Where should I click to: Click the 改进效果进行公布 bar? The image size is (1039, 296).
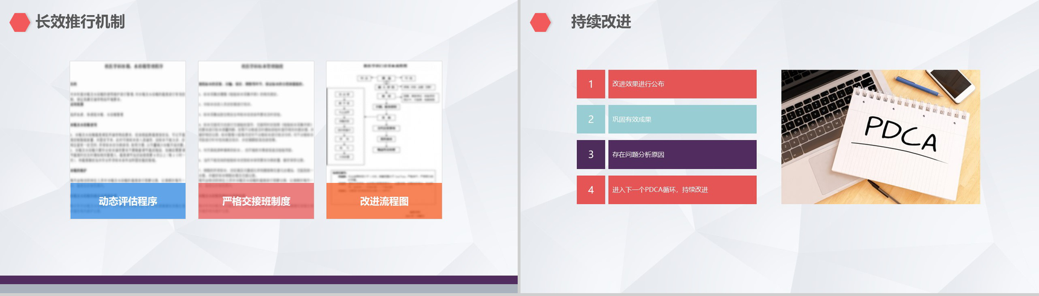click(x=682, y=84)
